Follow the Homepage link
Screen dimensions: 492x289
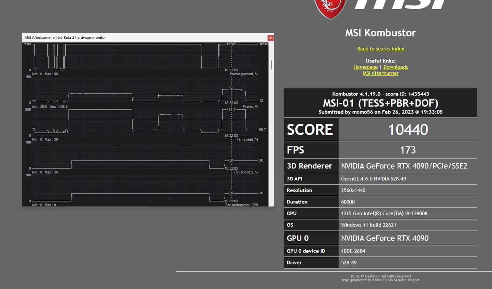(x=365, y=67)
